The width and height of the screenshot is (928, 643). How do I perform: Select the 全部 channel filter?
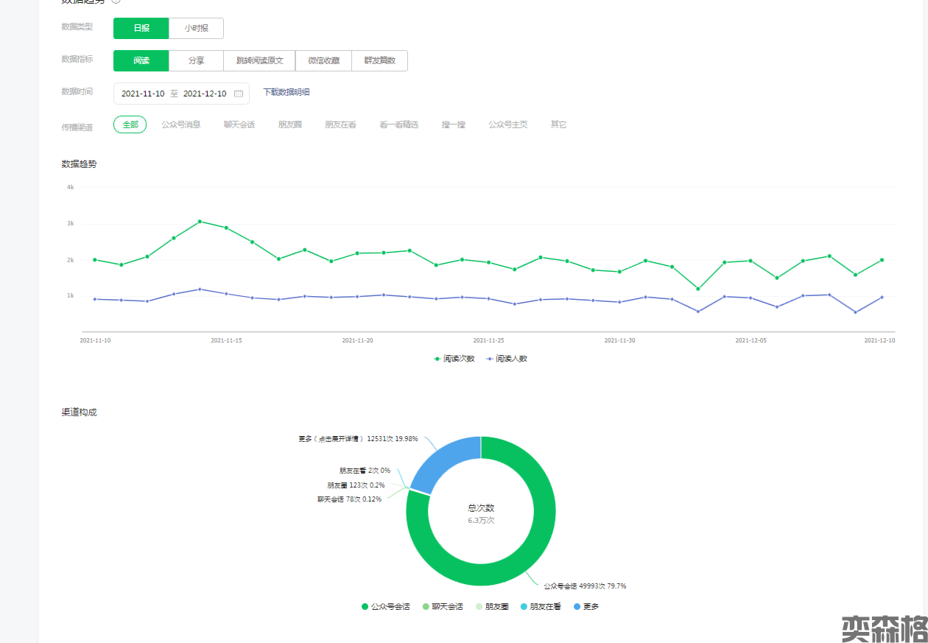click(130, 124)
